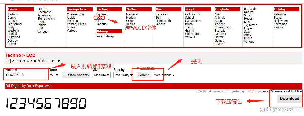Open the Dingbats category header
304x116 pixels.
tap(227, 9)
